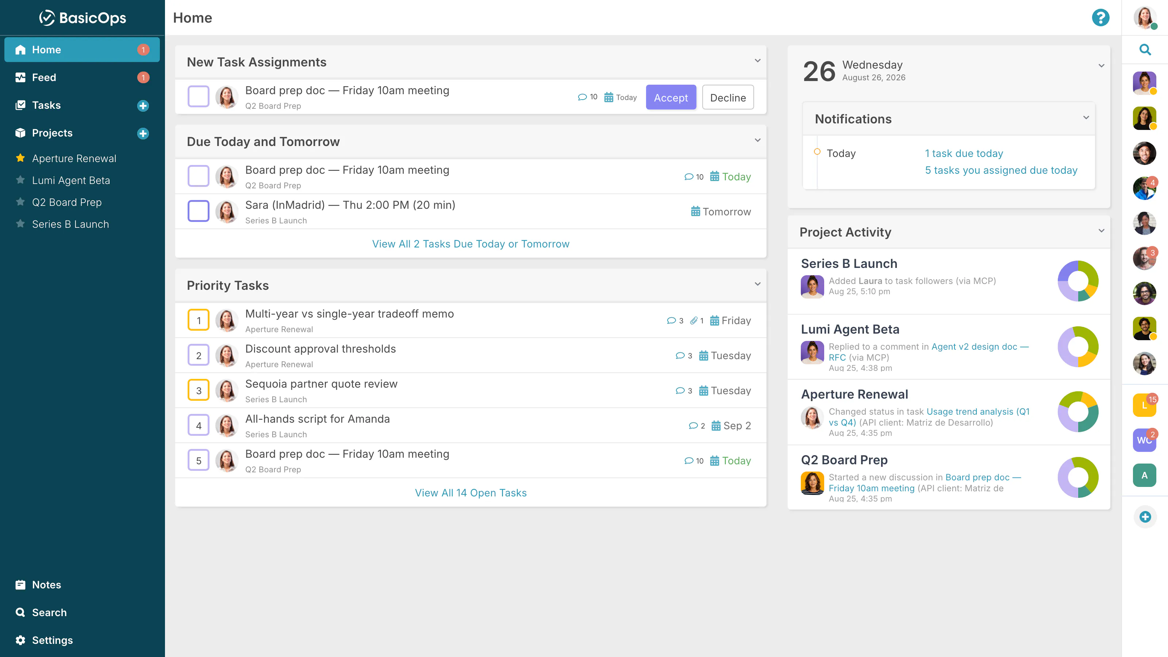Screen dimensions: 1168x657
Task: Open View All 14 Open Tasks link
Action: [470, 493]
